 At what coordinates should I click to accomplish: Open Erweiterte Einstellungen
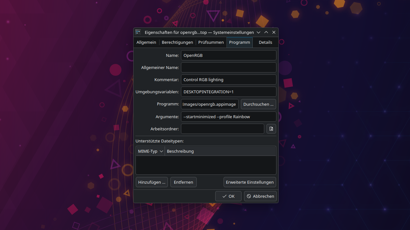click(x=250, y=182)
